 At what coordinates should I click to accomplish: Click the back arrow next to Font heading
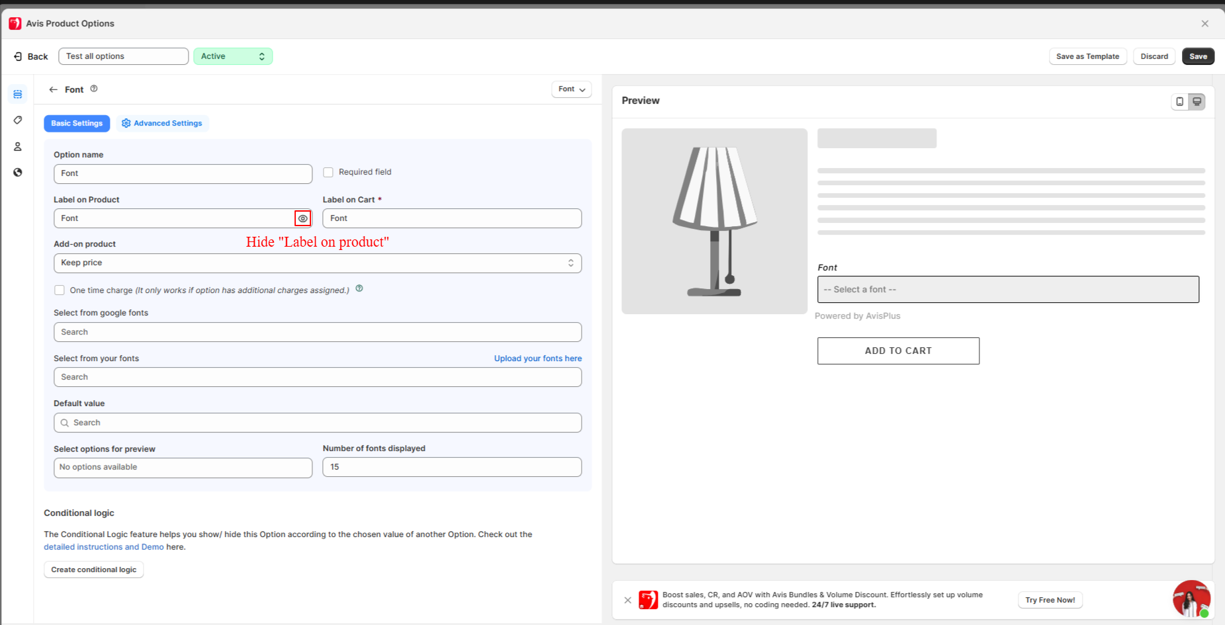(x=54, y=89)
